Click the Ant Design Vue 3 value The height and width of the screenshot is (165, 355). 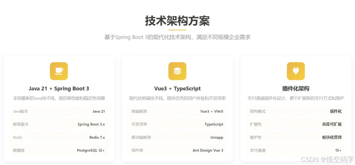208,150
